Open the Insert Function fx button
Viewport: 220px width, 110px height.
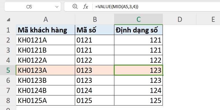tap(85, 7)
